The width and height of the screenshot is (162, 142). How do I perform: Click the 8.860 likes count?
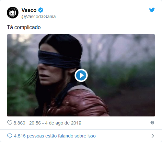(19, 123)
